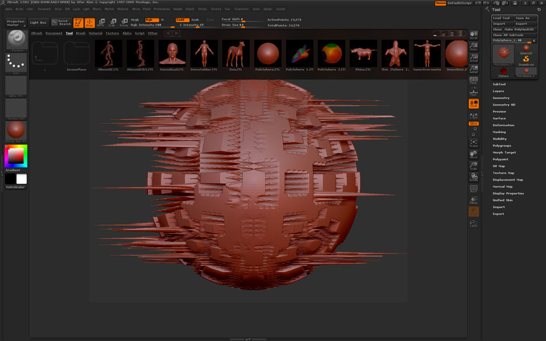546x341 pixels.
Task: Toggle Local transformations button
Action: (x=474, y=103)
